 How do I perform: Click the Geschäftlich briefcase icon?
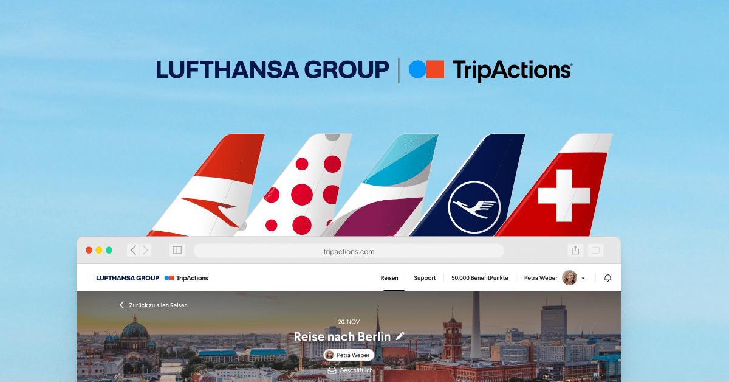click(x=332, y=370)
